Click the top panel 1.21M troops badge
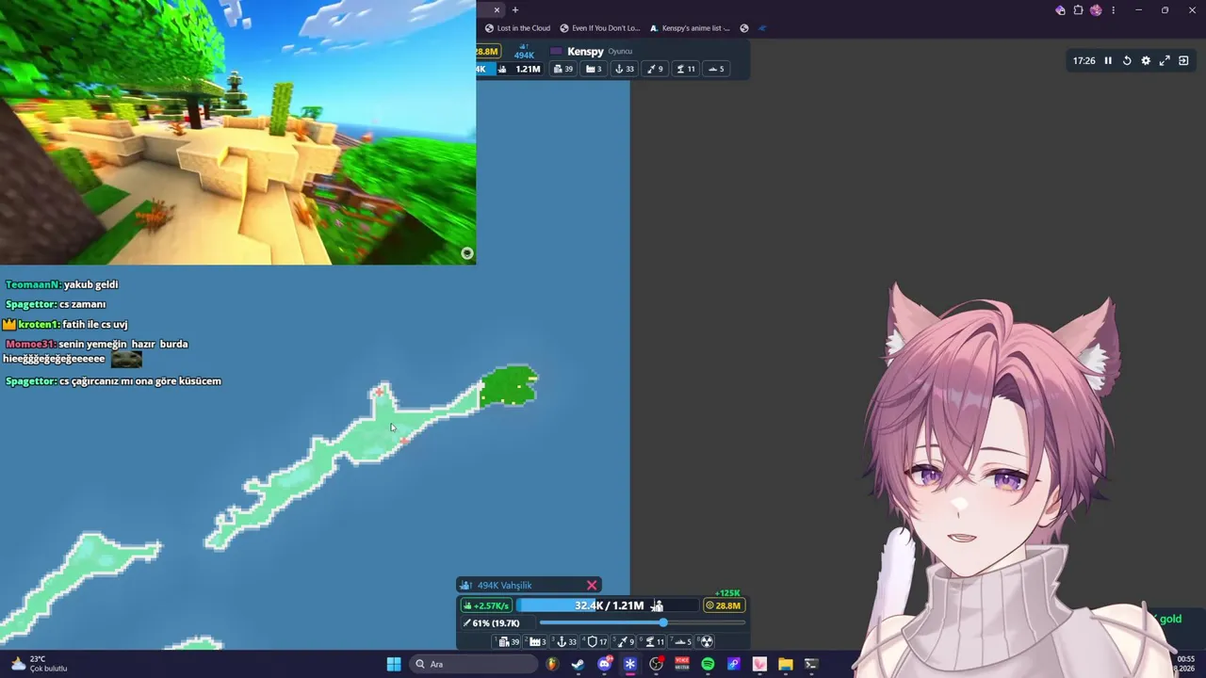The height and width of the screenshot is (678, 1206). 519,69
